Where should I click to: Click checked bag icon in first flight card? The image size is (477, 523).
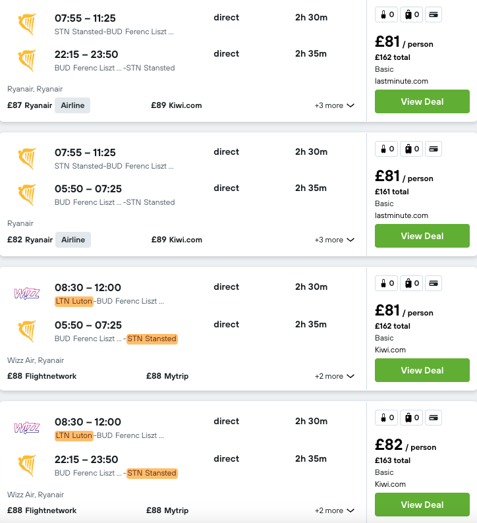point(412,14)
